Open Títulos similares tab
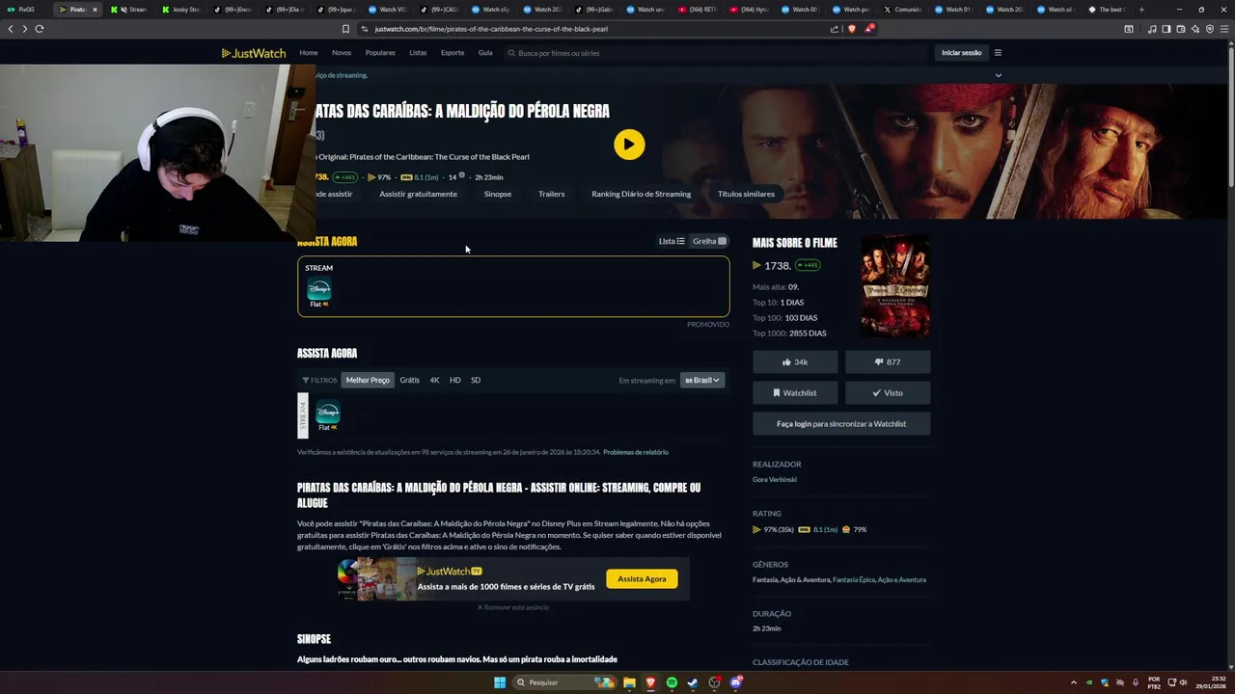This screenshot has width=1235, height=694. click(746, 194)
